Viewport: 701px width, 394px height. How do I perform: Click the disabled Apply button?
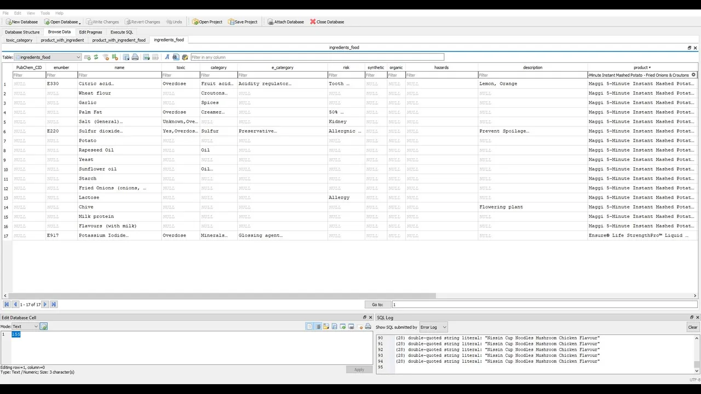[359, 369]
